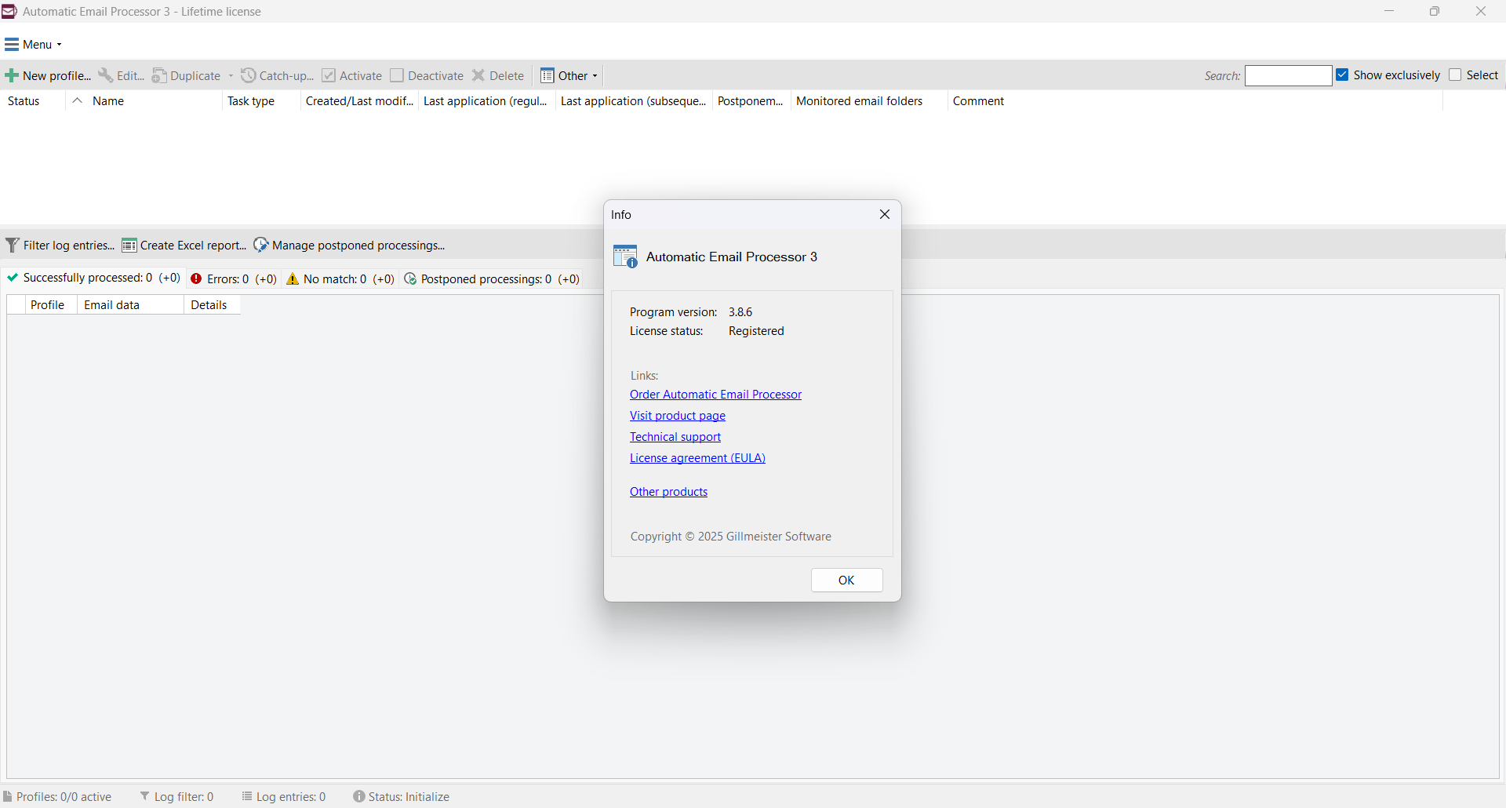Click the Log filter funnel in status bar

pyautogui.click(x=145, y=796)
